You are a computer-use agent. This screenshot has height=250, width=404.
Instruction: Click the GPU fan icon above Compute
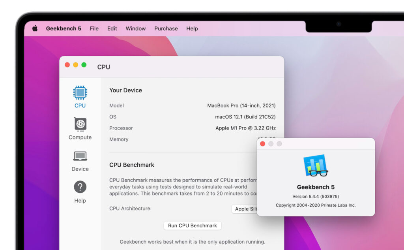pos(80,124)
